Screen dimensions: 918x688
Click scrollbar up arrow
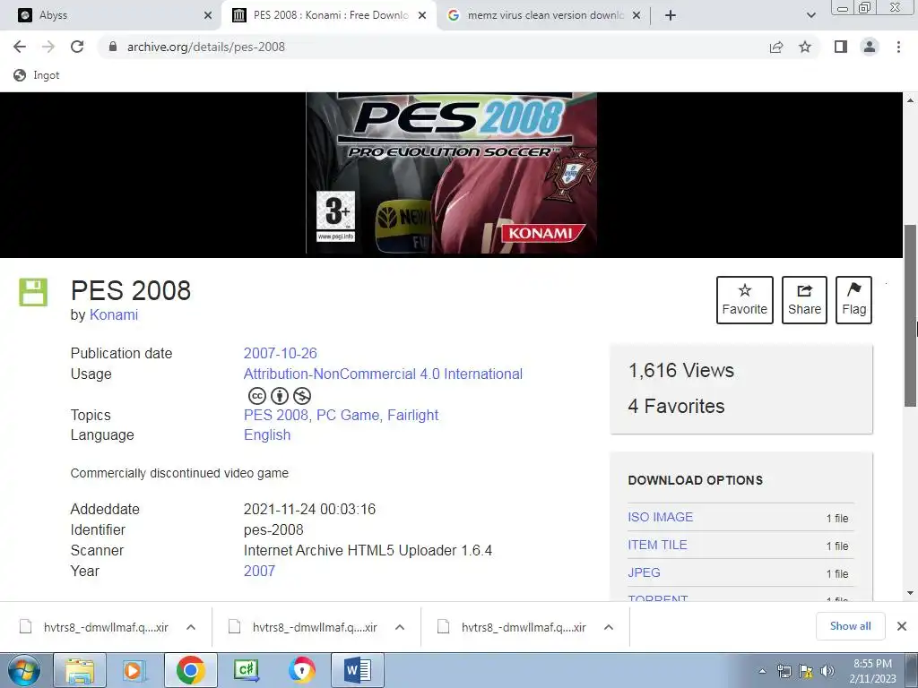pos(911,100)
